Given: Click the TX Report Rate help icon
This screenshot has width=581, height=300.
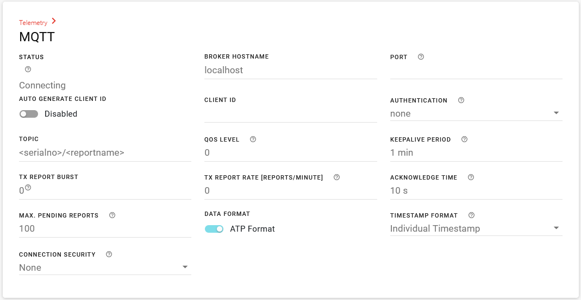Looking at the screenshot, I should (x=336, y=177).
